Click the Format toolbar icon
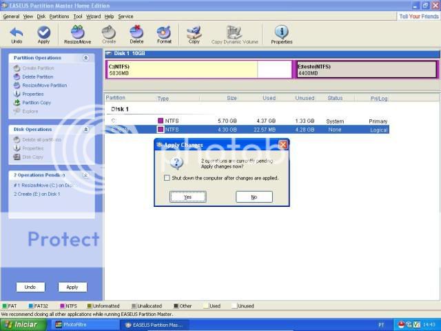The height and width of the screenshot is (331, 441). (164, 34)
